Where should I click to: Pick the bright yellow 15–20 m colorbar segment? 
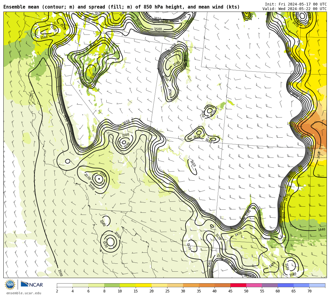(x=144, y=285)
